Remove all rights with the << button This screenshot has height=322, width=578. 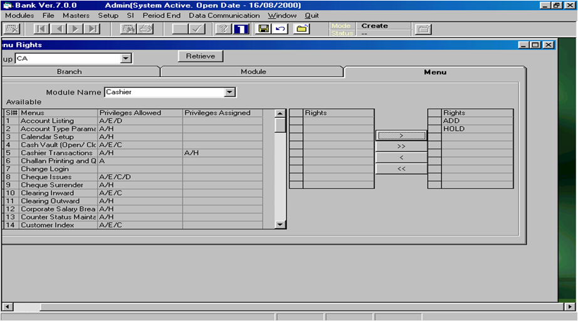coord(401,169)
